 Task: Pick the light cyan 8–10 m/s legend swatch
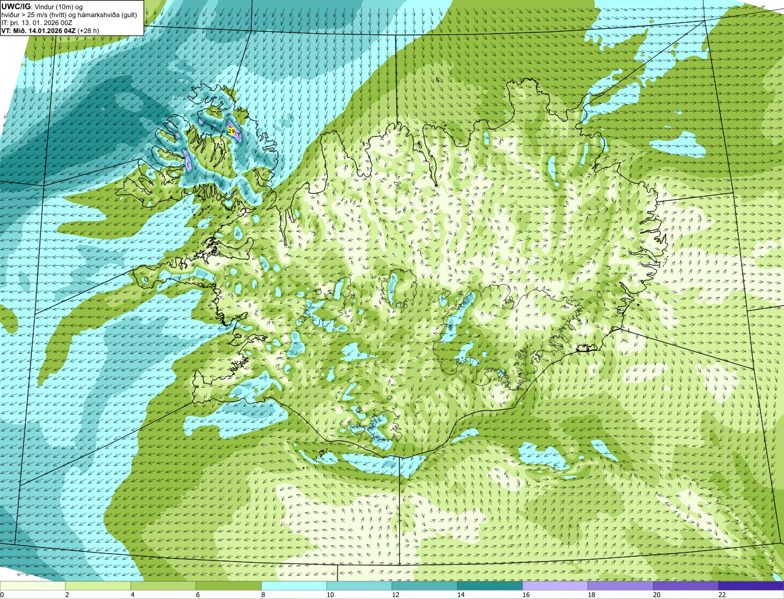294,586
